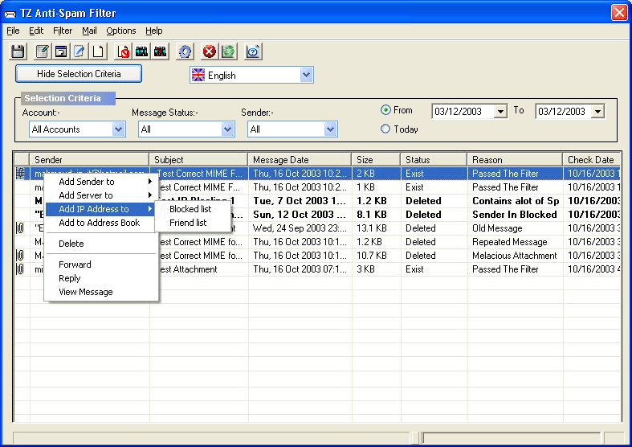632x447 pixels.
Task: Click the notepad with pencil toolbar icon
Action: pyautogui.click(x=43, y=51)
